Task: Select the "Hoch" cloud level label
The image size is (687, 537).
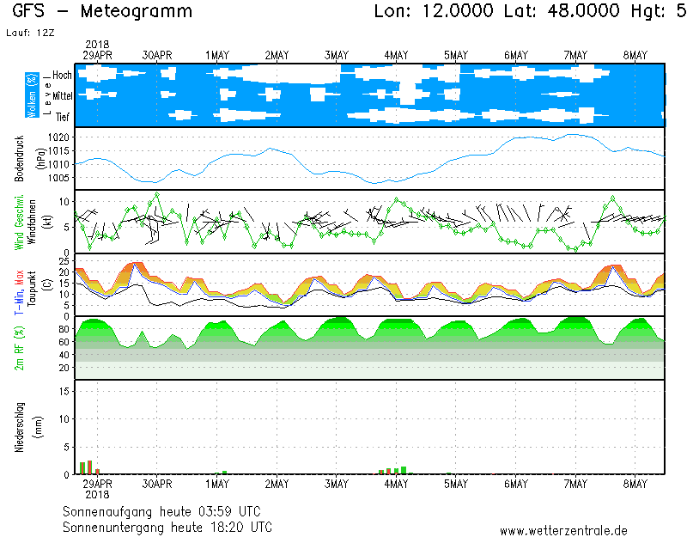Action: pyautogui.click(x=62, y=75)
